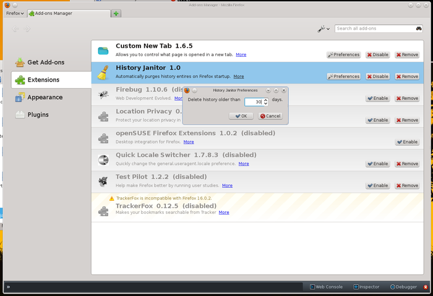Select the Add-ons Manager tab
This screenshot has height=296, width=433.
pyautogui.click(x=69, y=13)
